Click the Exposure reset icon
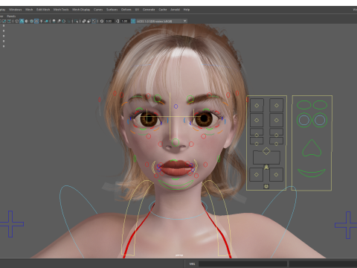The width and height of the screenshot is (357, 268). 102,21
